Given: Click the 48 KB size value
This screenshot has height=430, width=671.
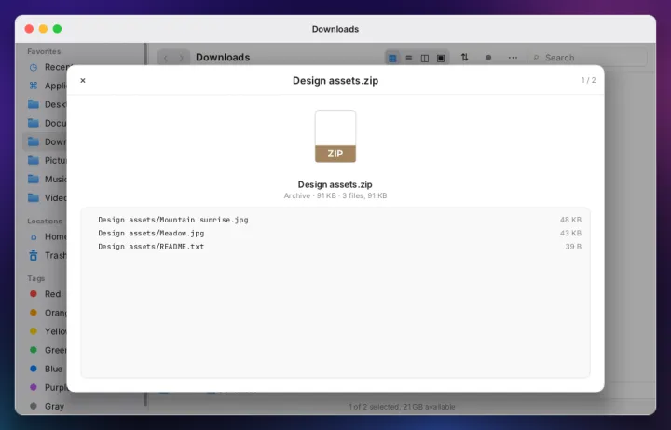Looking at the screenshot, I should tap(570, 220).
